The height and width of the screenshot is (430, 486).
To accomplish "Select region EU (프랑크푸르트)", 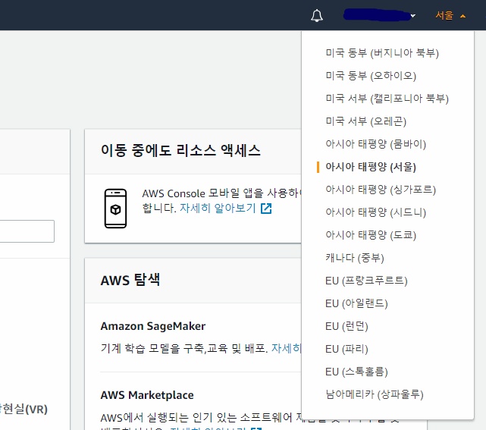I will (x=366, y=281).
